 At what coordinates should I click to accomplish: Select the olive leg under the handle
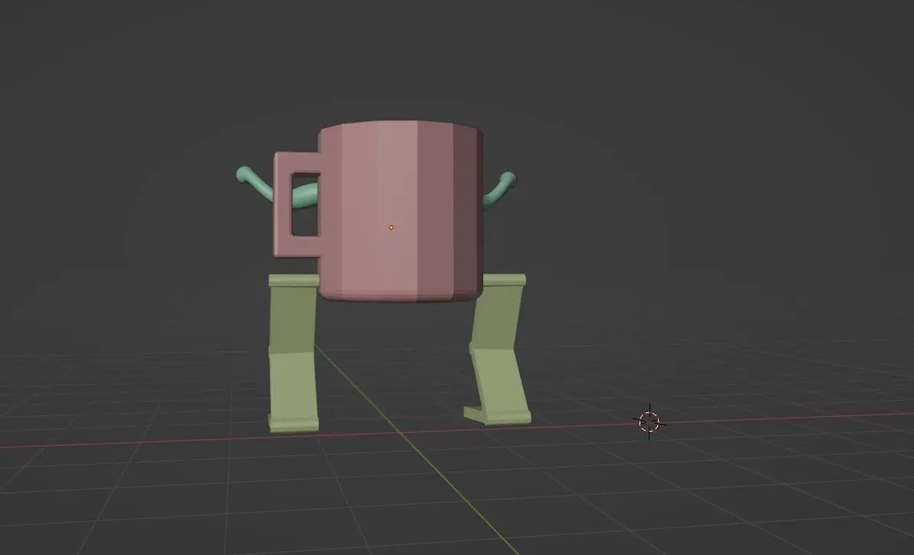pyautogui.click(x=294, y=353)
